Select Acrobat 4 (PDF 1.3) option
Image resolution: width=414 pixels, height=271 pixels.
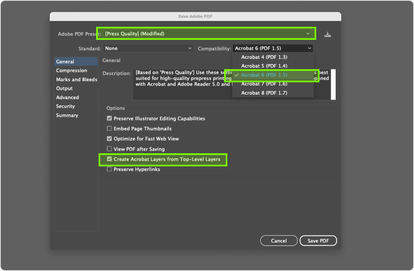264,57
